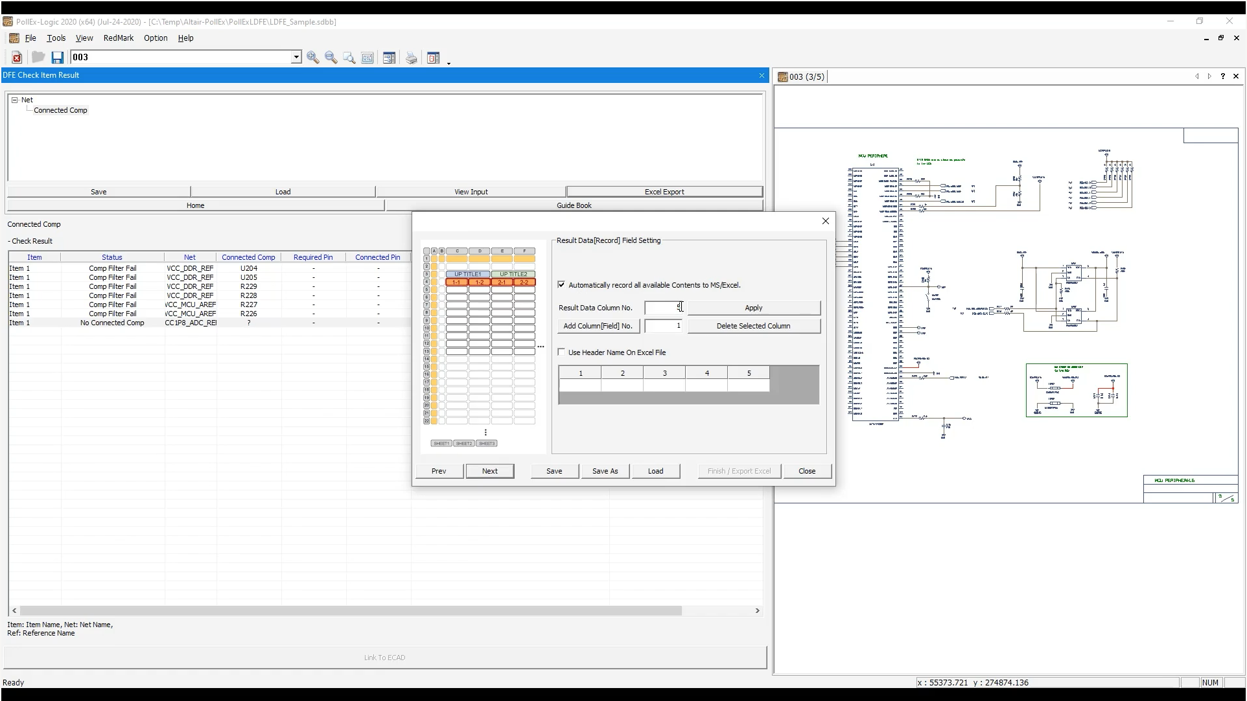Collapse the Net tree node
Image resolution: width=1247 pixels, height=701 pixels.
click(14, 100)
